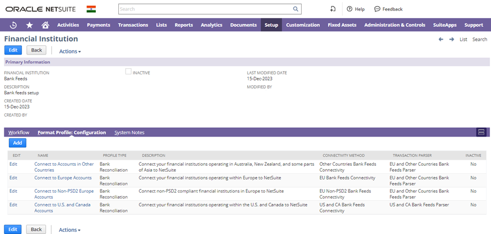The width and height of the screenshot is (491, 234).
Task: Click Help link text
Action: click(x=359, y=9)
